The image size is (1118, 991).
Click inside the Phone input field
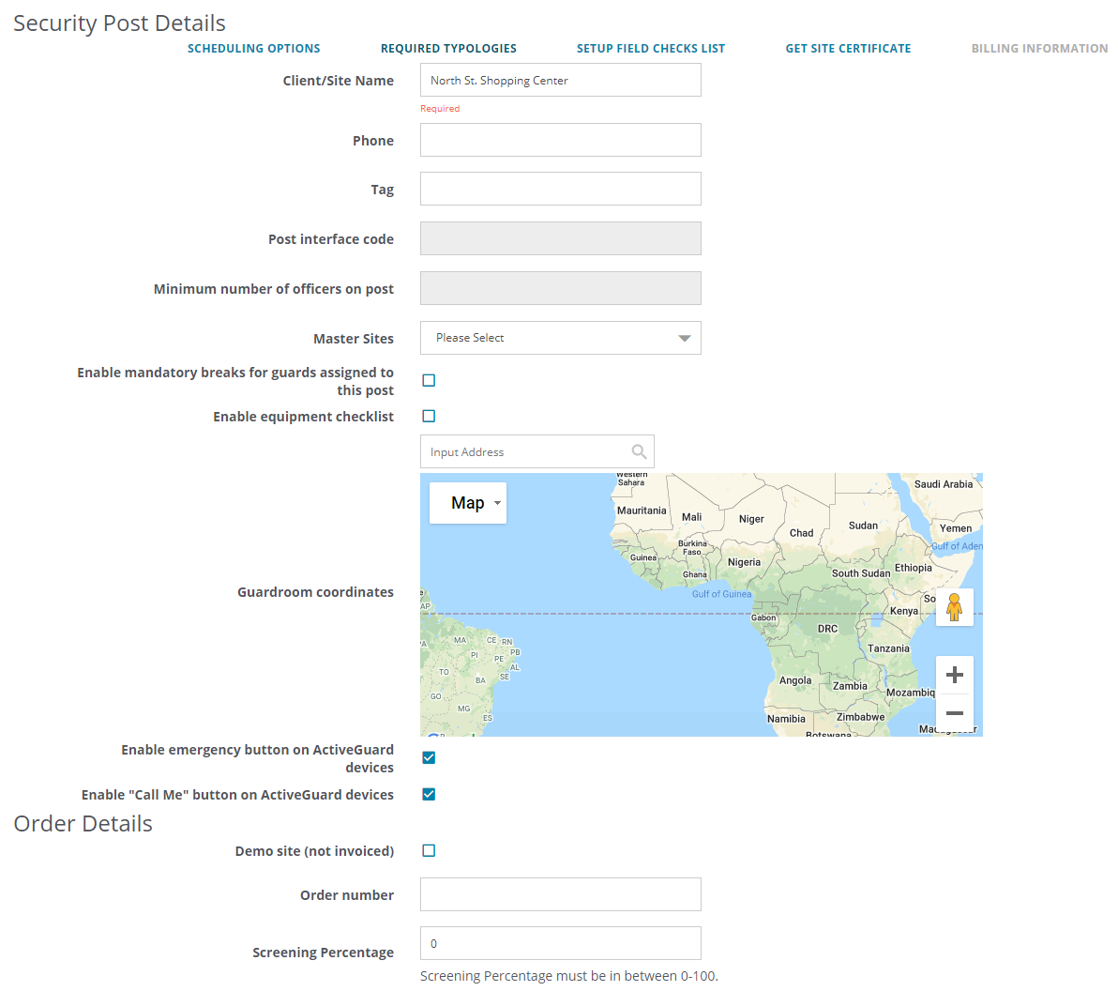(x=560, y=140)
